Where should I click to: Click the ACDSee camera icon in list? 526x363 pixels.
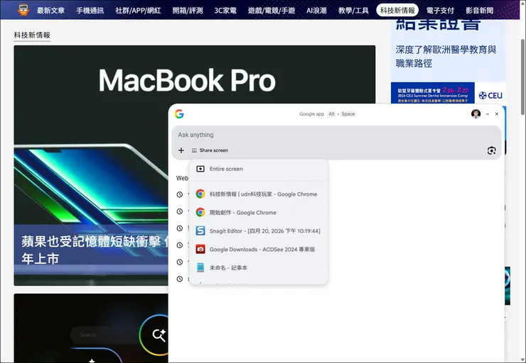(x=200, y=250)
